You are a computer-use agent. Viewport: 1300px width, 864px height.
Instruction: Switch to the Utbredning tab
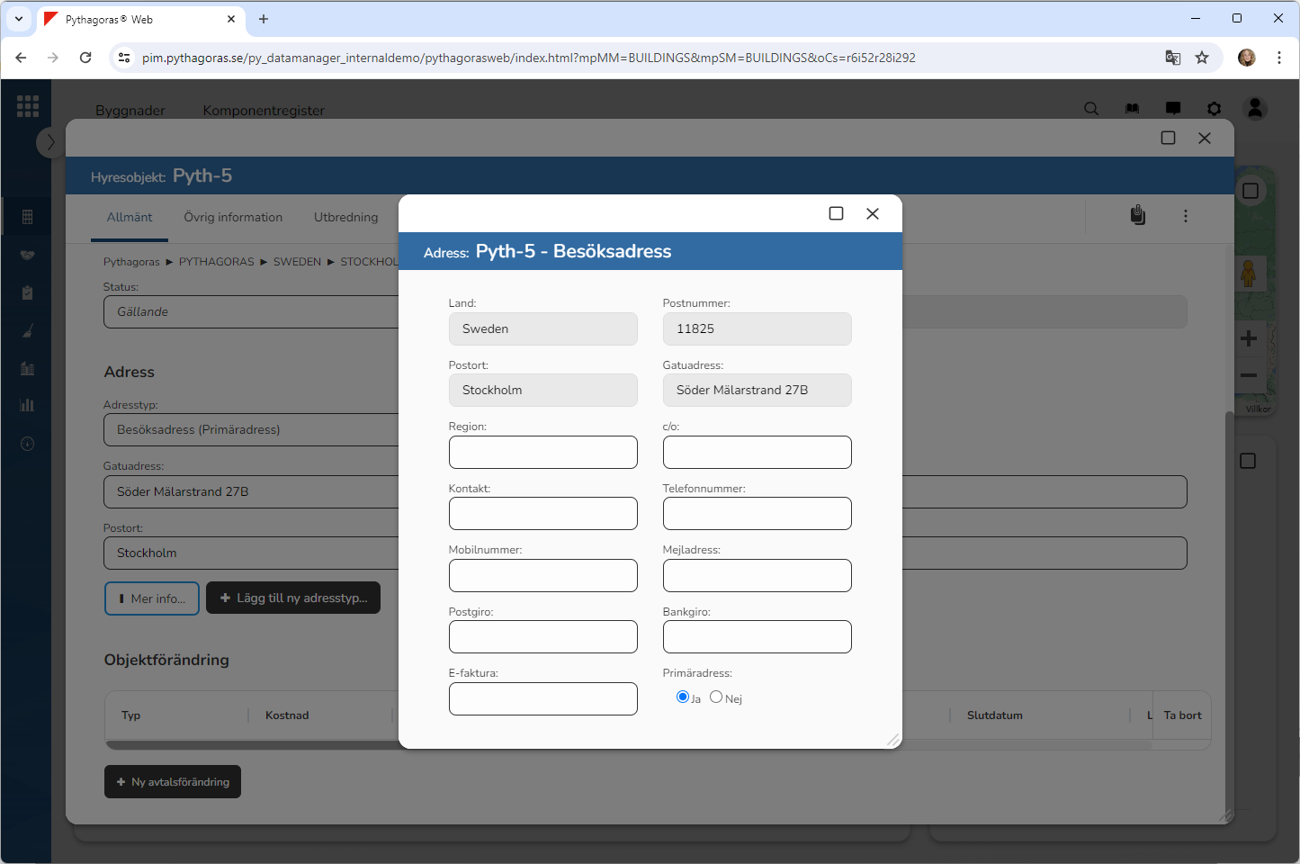click(345, 217)
